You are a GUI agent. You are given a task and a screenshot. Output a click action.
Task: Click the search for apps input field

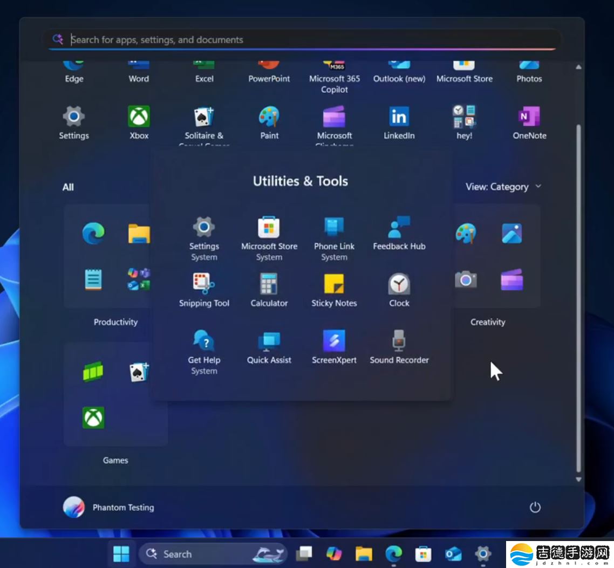pos(302,39)
